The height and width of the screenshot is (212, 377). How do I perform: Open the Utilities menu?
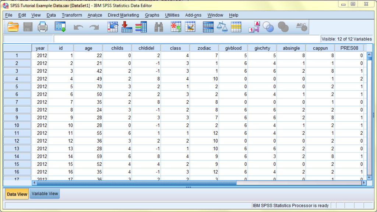[x=172, y=15]
